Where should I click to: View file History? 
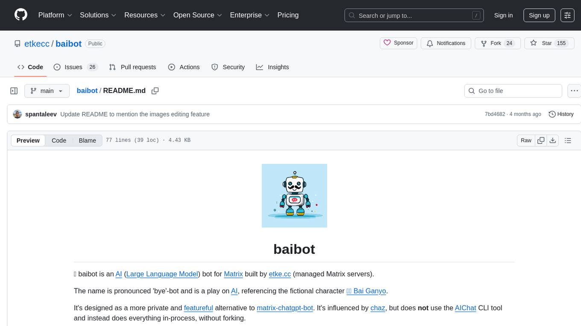tap(561, 114)
